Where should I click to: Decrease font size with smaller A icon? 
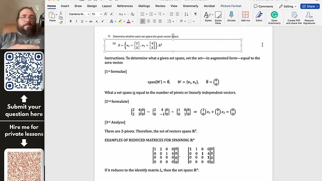[x=112, y=14]
